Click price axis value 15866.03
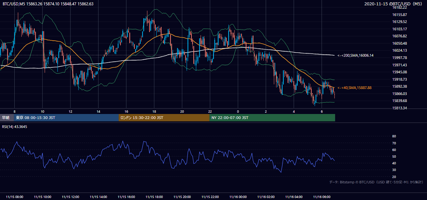The height and width of the screenshot is (200, 427). tap(399, 94)
